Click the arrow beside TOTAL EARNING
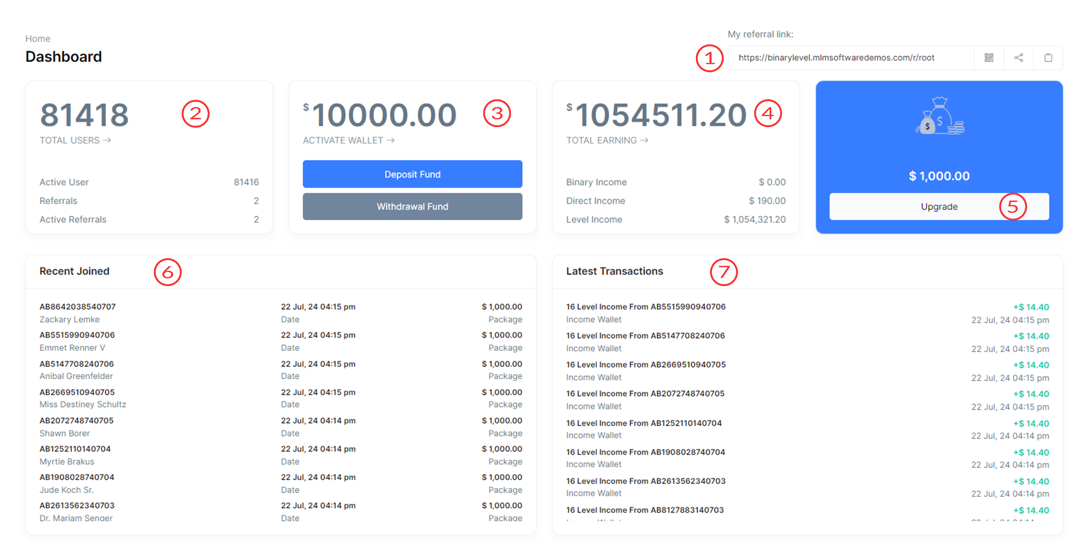Viewport: 1074px width, 544px height. [644, 140]
